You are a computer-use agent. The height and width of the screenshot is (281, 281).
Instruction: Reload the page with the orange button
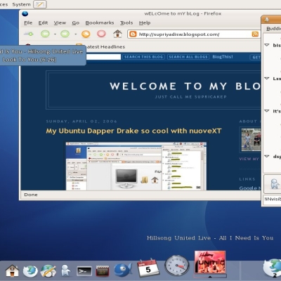coord(86,34)
